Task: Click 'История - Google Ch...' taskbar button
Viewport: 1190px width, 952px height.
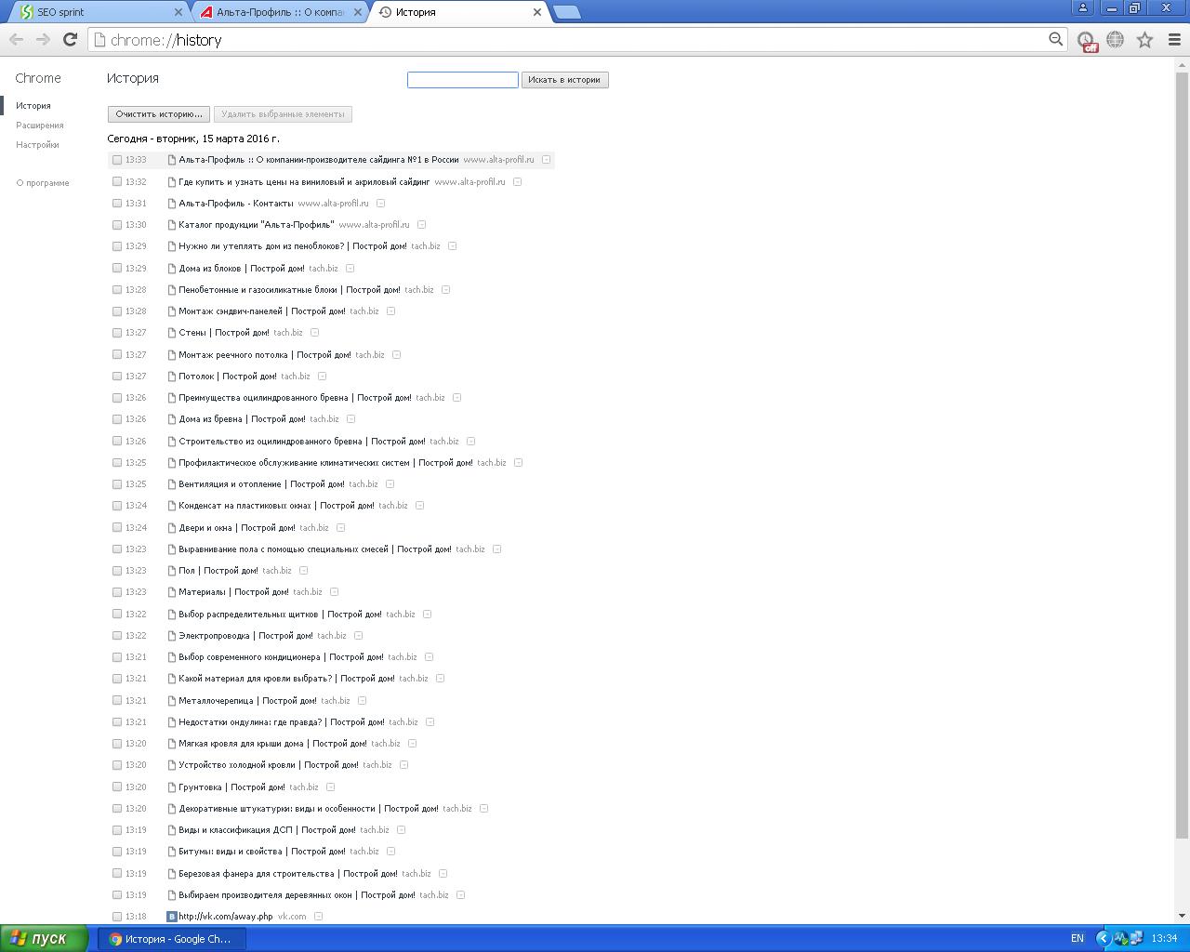Action: 173,939
